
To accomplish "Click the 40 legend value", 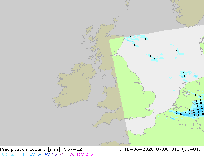I will coord(47,154).
